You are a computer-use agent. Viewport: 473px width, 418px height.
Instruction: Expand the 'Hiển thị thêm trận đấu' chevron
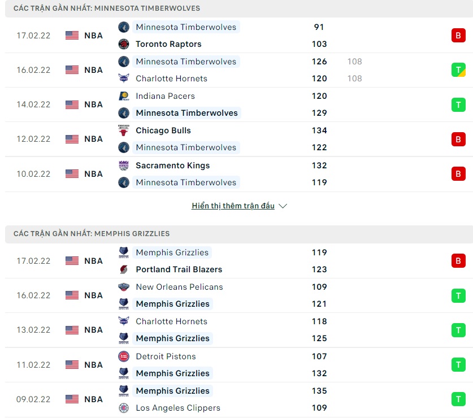click(283, 206)
